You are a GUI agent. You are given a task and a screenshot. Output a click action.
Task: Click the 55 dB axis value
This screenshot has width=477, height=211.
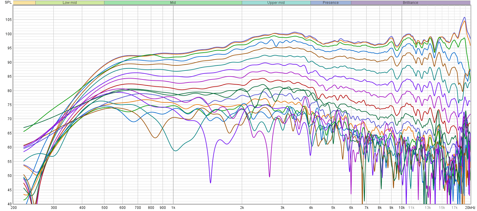pos(9,162)
